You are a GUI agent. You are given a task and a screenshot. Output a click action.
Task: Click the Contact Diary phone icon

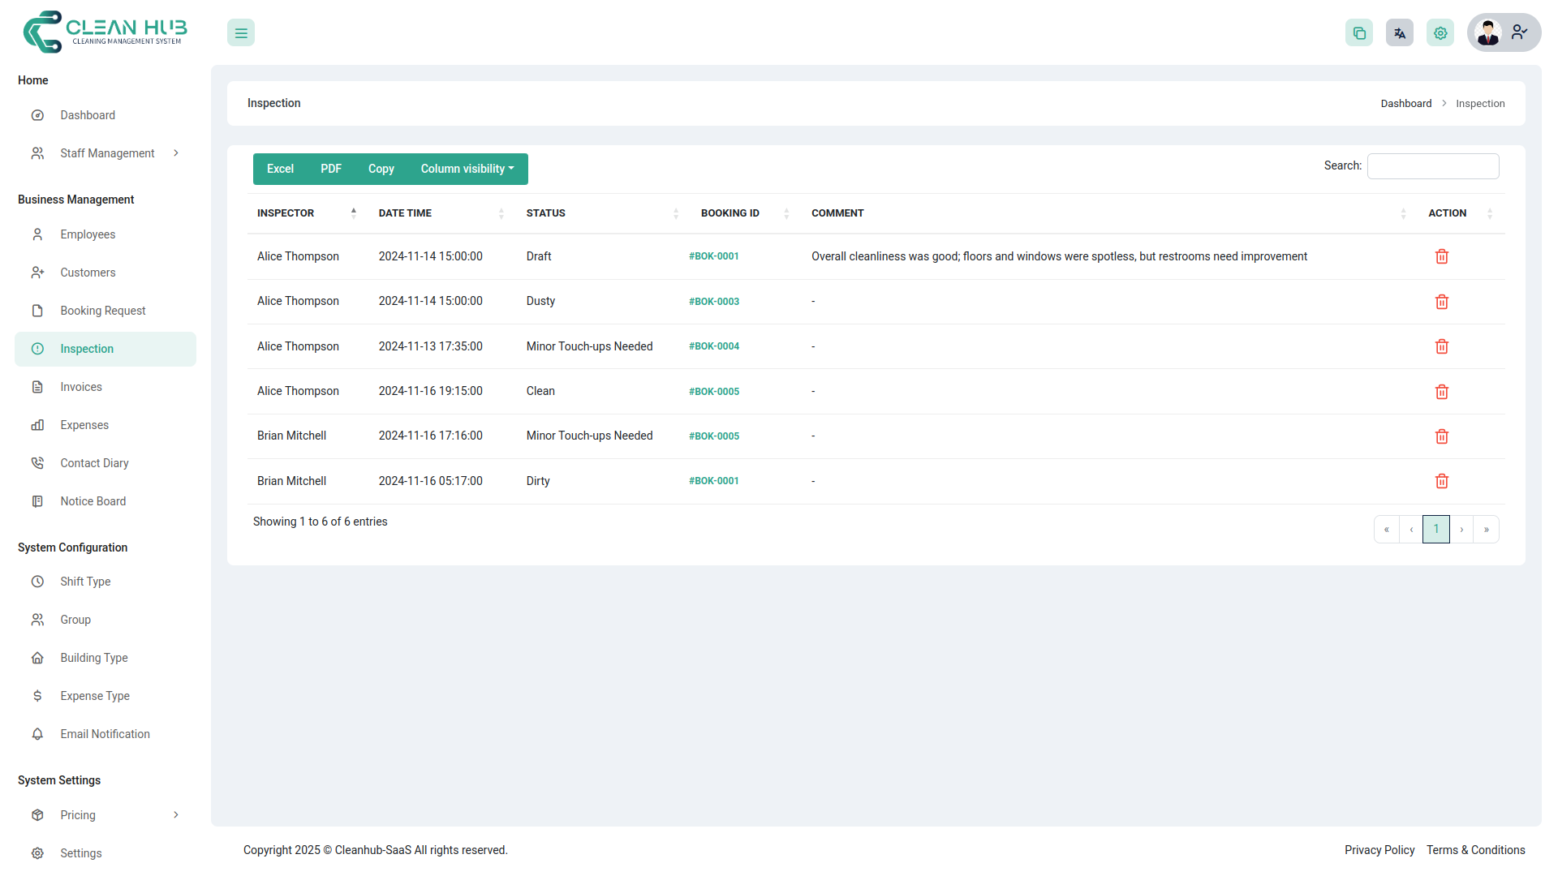[x=37, y=462]
